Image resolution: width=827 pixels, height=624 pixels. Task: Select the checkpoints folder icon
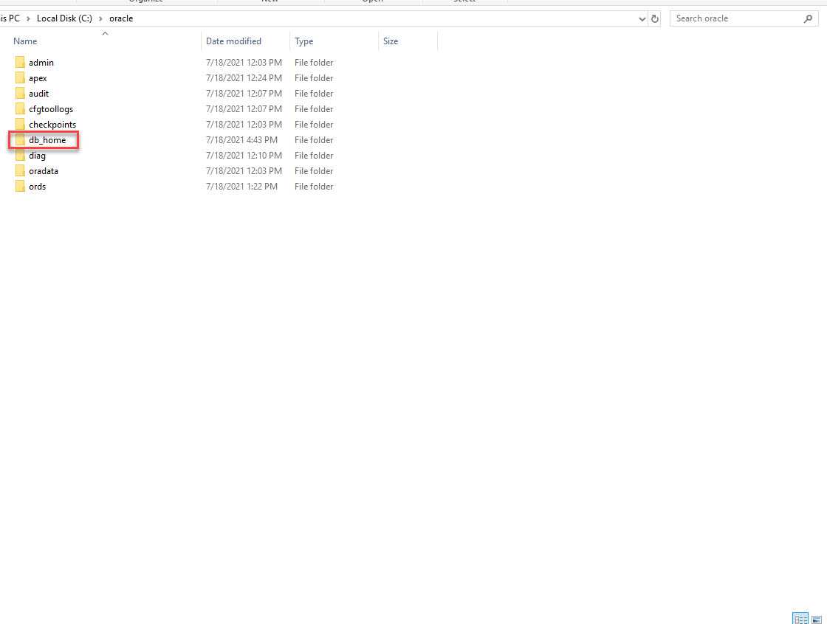pyautogui.click(x=20, y=125)
